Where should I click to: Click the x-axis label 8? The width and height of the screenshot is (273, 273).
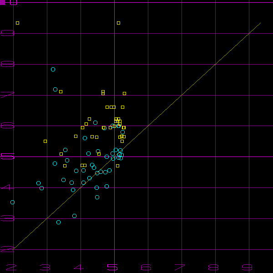pyautogui.click(x=213, y=268)
